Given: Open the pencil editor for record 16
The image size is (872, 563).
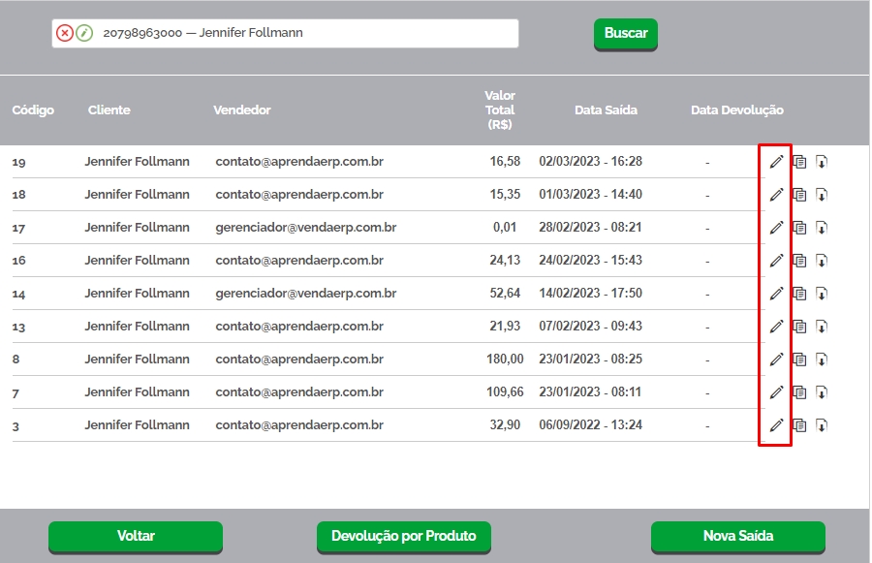Looking at the screenshot, I should [776, 261].
